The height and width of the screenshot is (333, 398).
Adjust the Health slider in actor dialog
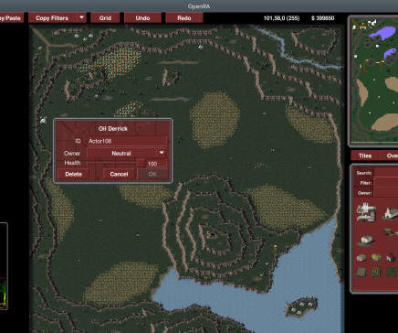(116, 163)
